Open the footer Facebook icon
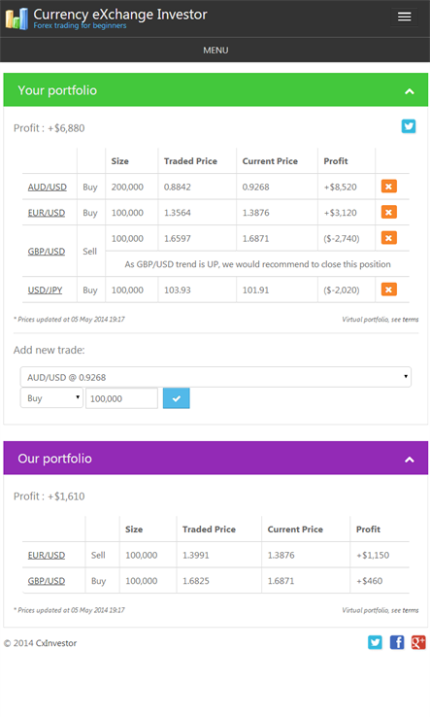This screenshot has width=430, height=717. (397, 642)
